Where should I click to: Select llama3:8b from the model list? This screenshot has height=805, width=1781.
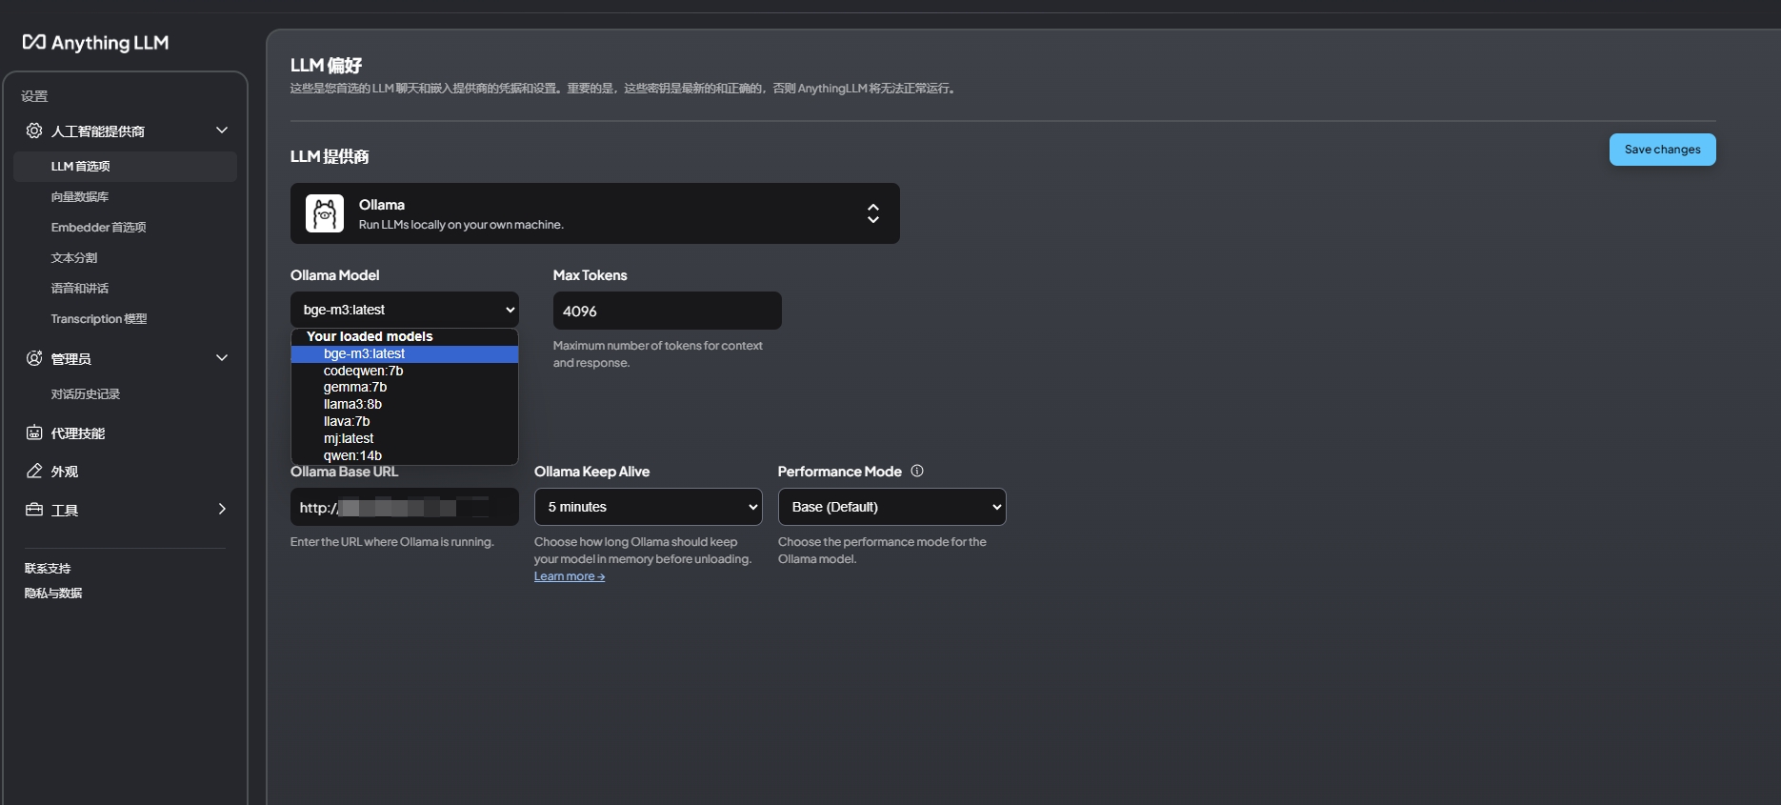[x=352, y=404]
